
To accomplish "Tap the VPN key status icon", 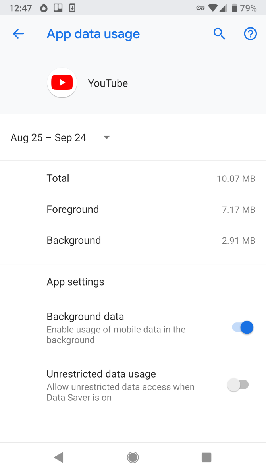I will click(200, 8).
